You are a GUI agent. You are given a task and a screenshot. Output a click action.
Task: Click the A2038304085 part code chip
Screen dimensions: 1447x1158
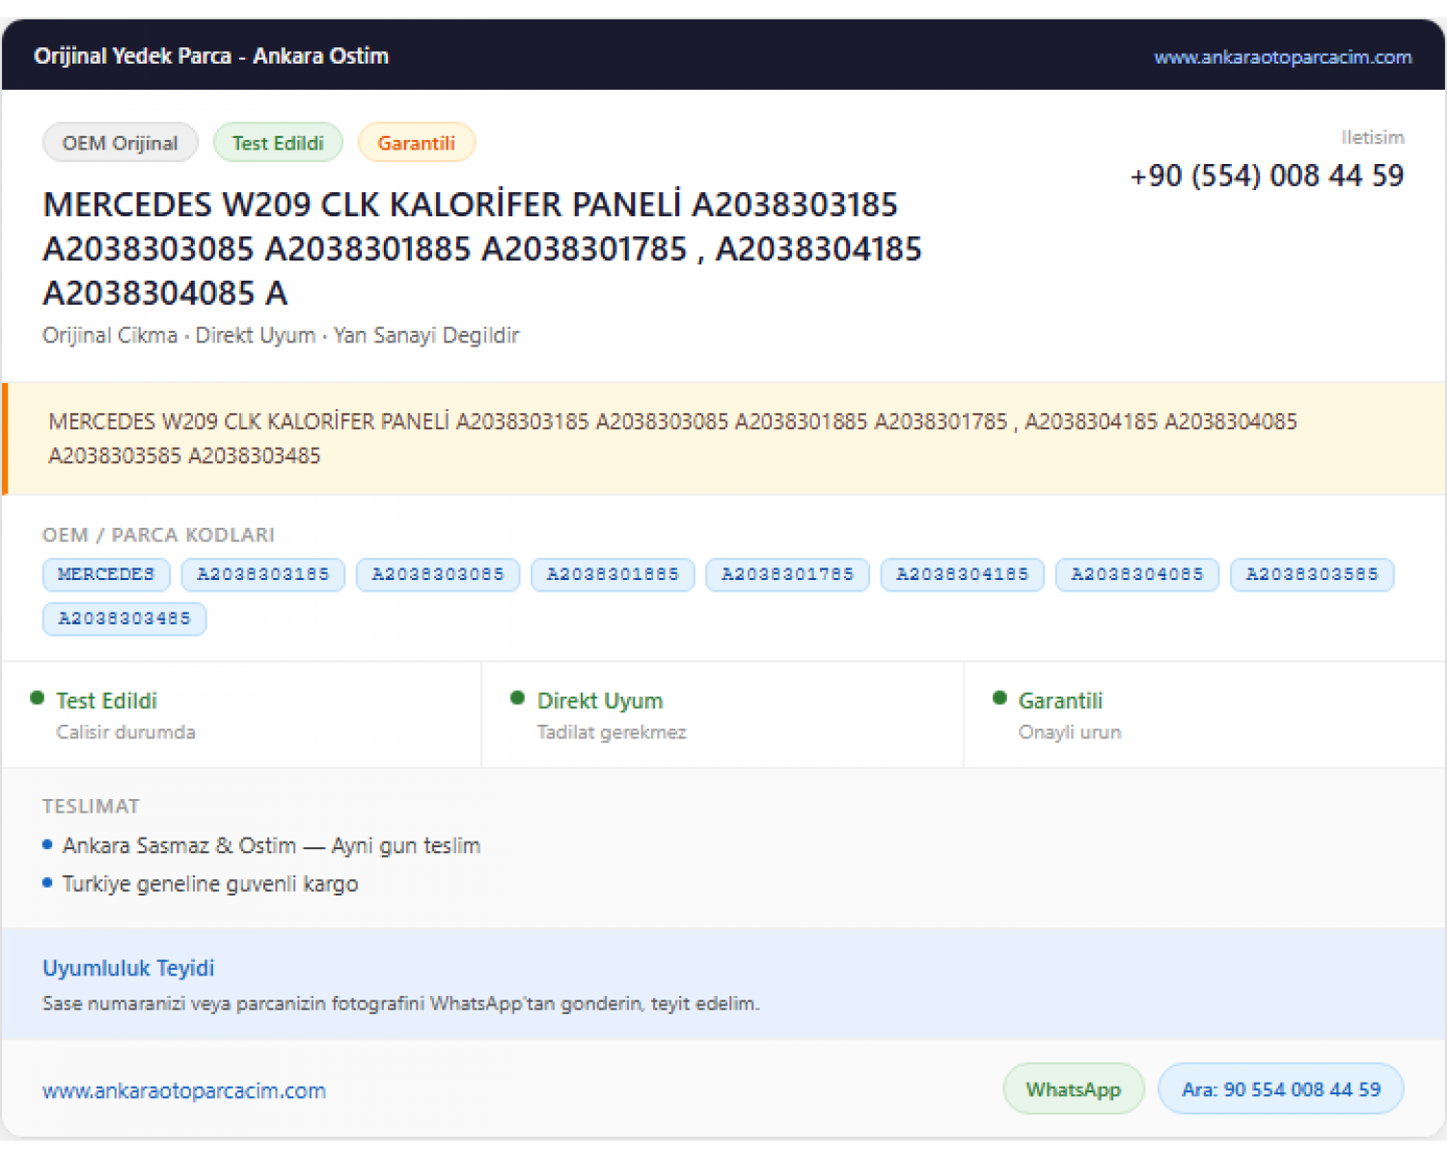click(1137, 574)
